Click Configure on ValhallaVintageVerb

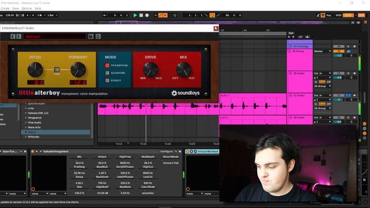pos(166,151)
